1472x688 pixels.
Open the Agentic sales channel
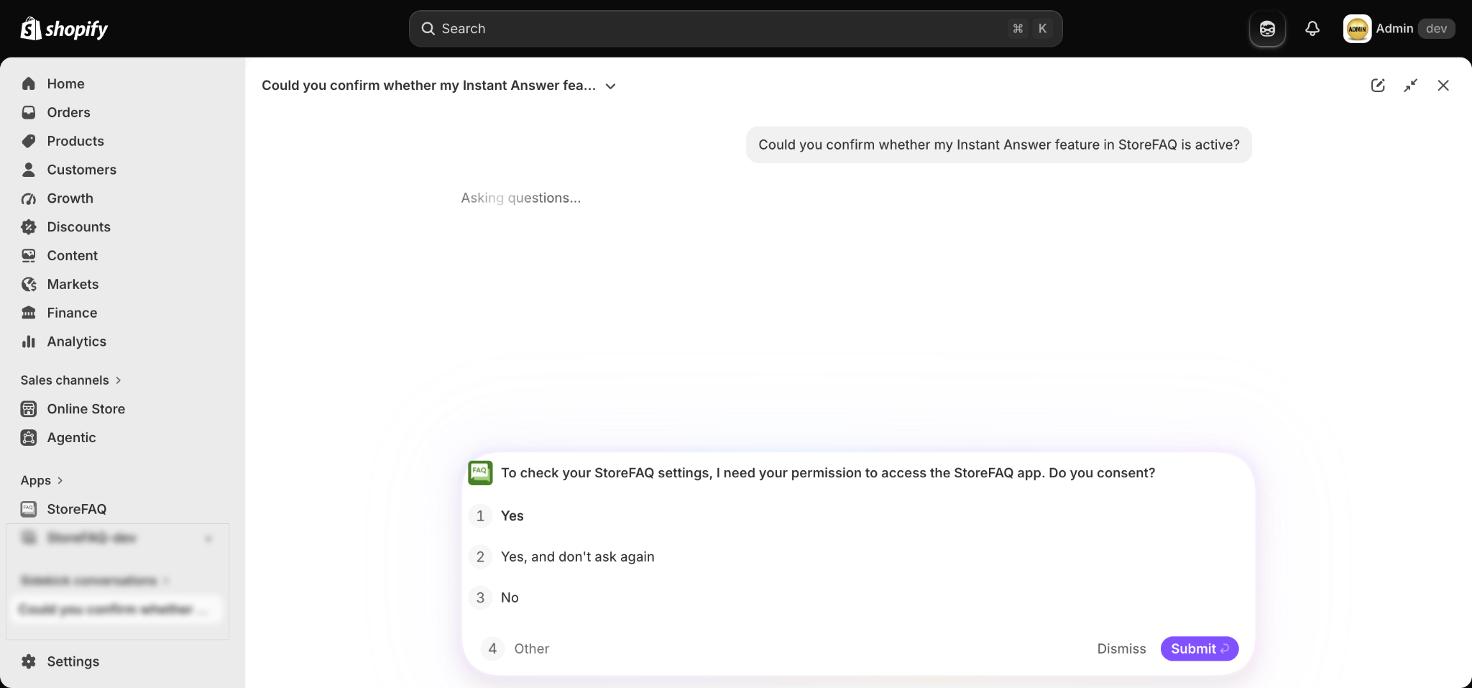pos(71,438)
